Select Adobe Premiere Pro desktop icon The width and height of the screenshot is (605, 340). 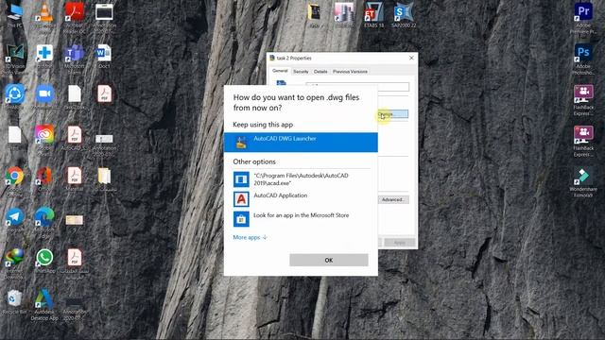pyautogui.click(x=583, y=18)
